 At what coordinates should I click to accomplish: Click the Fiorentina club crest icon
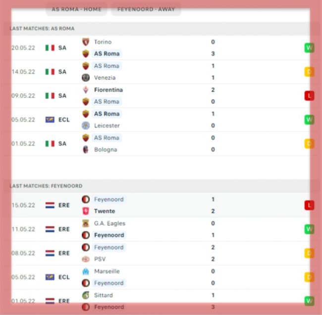pos(86,90)
